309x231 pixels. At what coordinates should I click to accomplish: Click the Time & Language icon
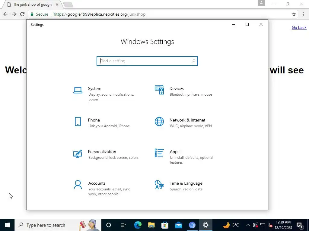[x=159, y=185]
